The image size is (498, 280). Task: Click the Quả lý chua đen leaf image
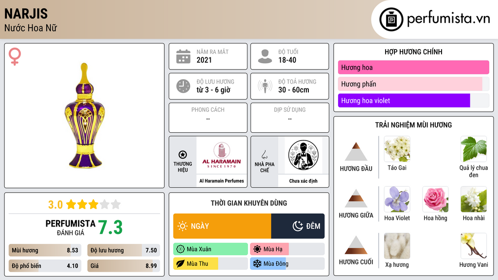[474, 149]
